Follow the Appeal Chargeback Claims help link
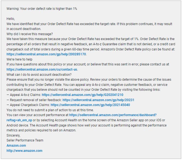 pyautogui.click(x=90, y=105)
